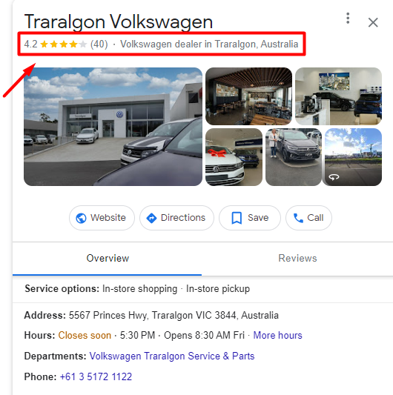Viewport: 393px width, 395px height.
Task: Open photo of woman beside black SUV
Action: [294, 157]
